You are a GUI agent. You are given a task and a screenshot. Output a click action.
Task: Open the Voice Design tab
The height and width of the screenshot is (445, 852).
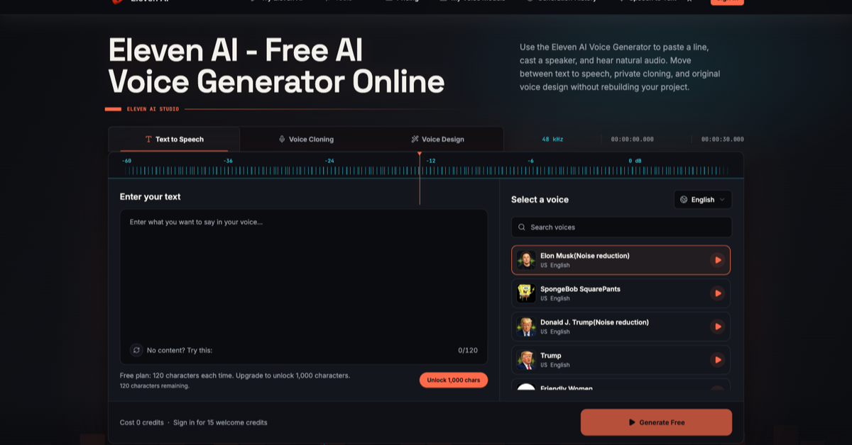[437, 140]
